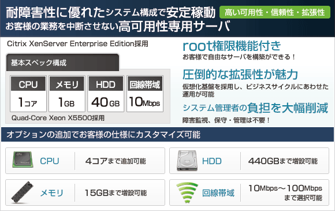Click the 高可用性専用サーバ banner title
The image size is (335, 211).
[174, 26]
